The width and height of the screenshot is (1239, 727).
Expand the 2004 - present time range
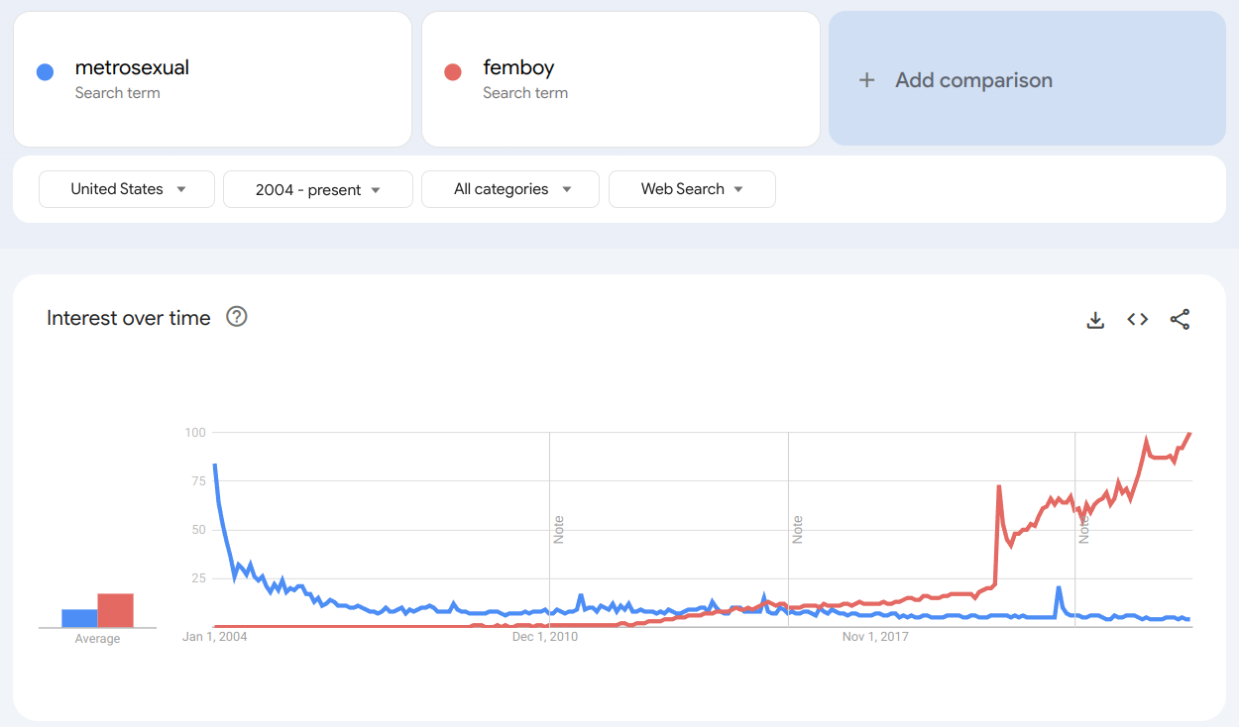[317, 189]
